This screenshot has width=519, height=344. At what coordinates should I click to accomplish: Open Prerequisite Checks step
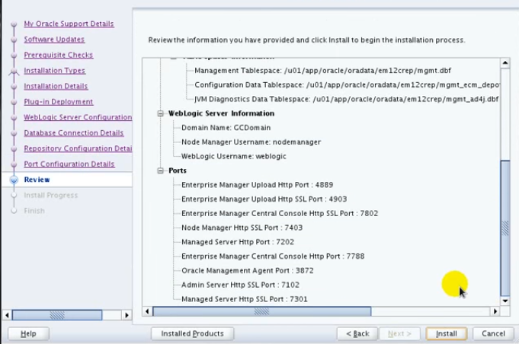pos(59,55)
